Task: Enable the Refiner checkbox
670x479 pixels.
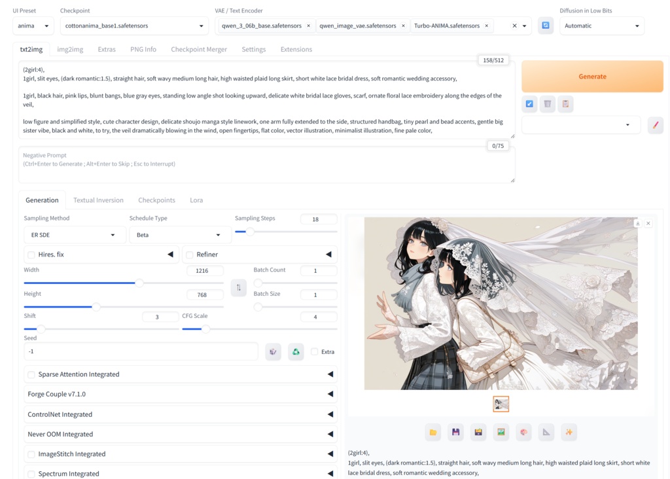Action: click(x=190, y=255)
